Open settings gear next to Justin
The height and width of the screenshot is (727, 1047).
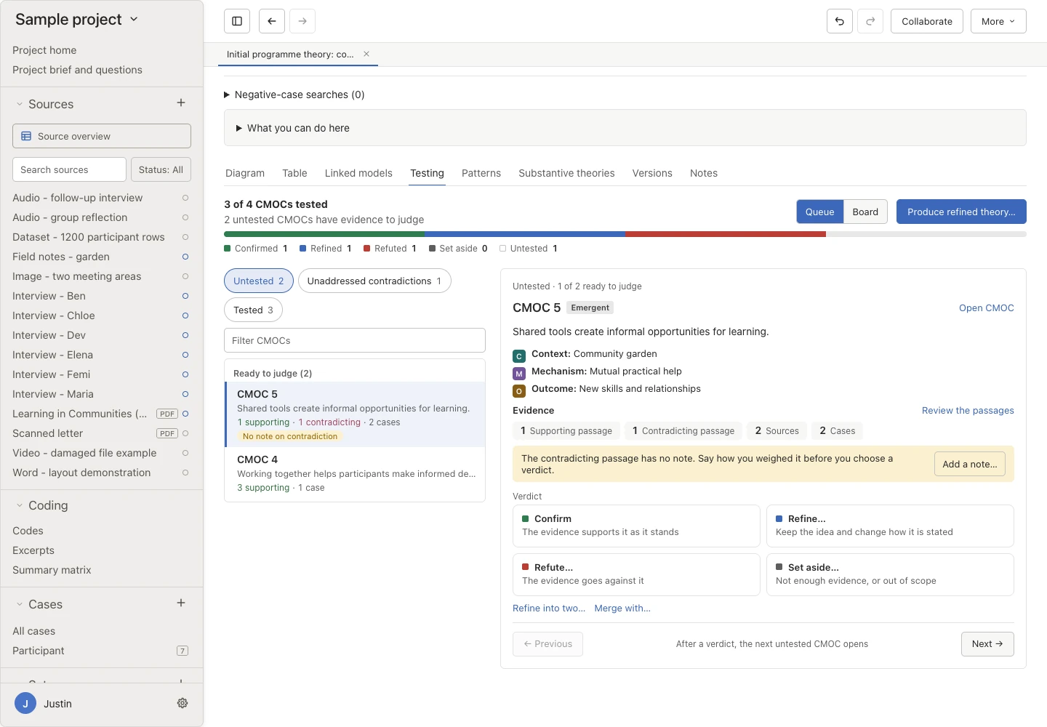pos(182,703)
